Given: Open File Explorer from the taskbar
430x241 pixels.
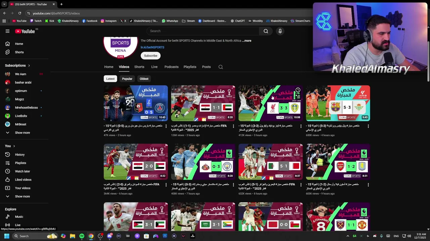Looking at the screenshot, I should coord(72,236).
